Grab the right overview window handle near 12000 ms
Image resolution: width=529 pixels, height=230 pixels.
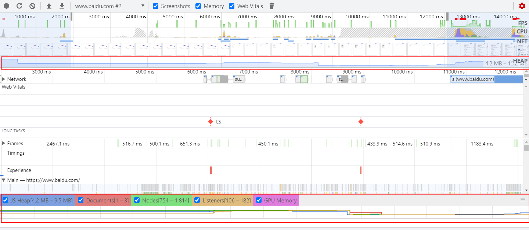click(x=447, y=17)
